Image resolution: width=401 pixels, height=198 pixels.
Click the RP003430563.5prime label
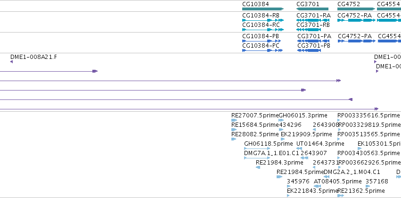pos(368,153)
